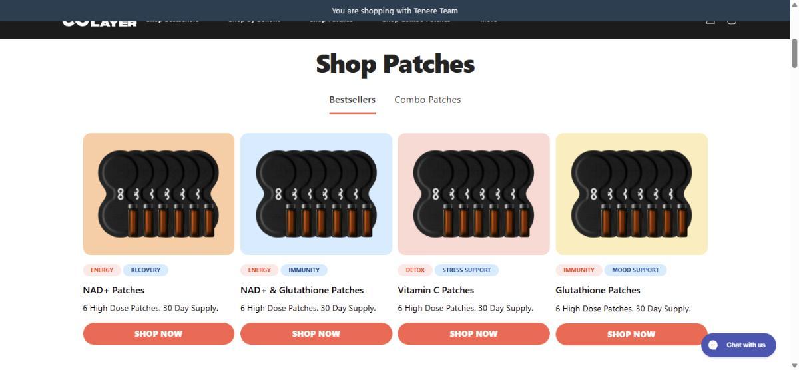Select the STRESS SUPPORT tag badge
799x370 pixels.
tap(467, 270)
